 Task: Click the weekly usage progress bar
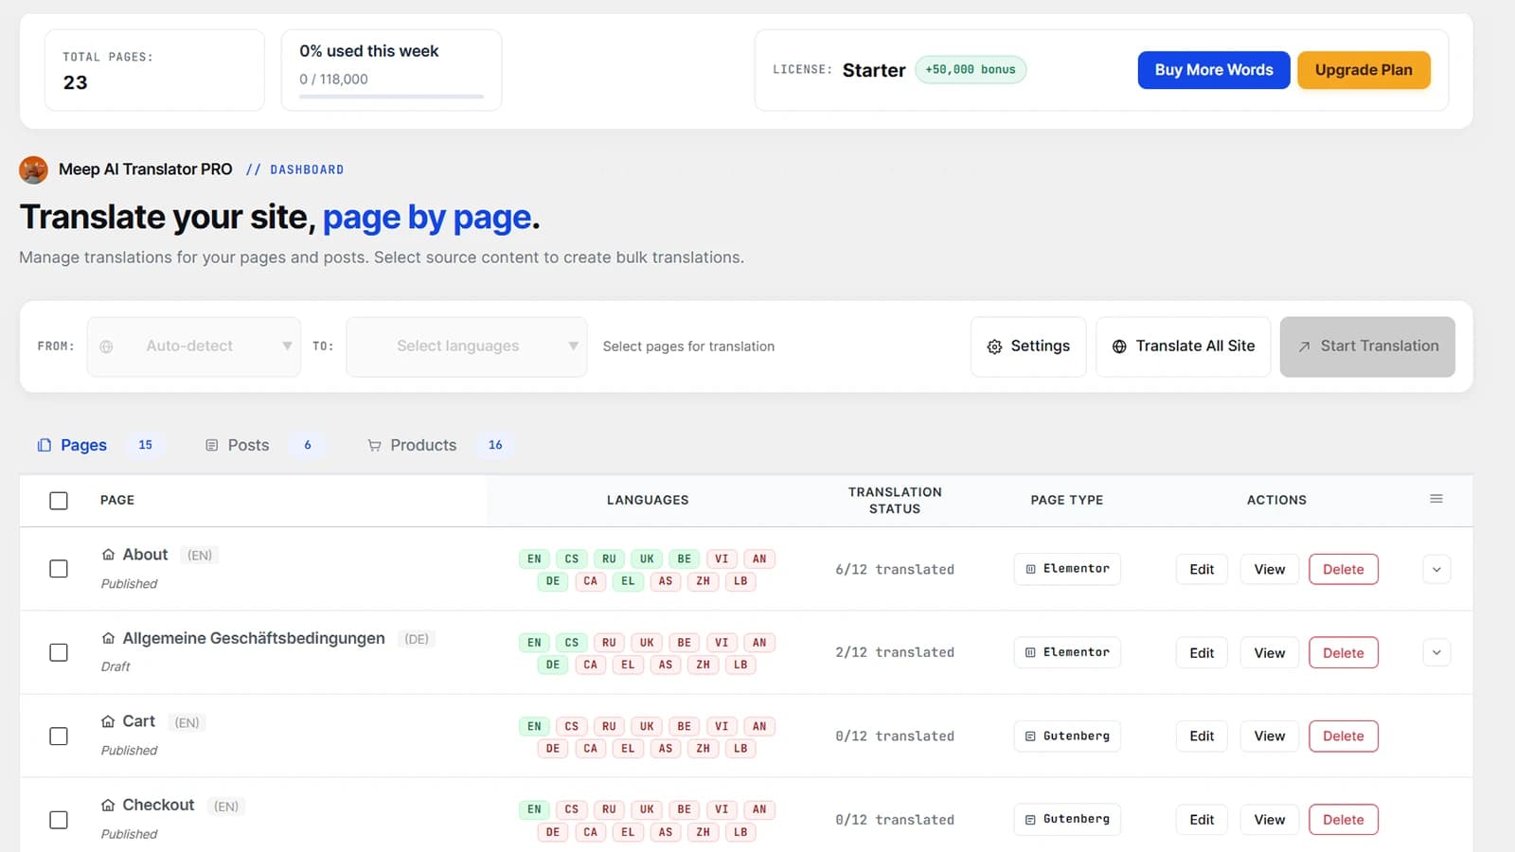[x=391, y=97]
